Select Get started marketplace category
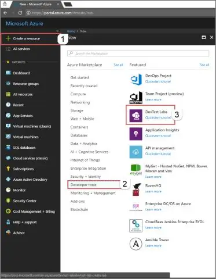Image resolution: width=216 pixels, height=279 pixels. [79, 77]
